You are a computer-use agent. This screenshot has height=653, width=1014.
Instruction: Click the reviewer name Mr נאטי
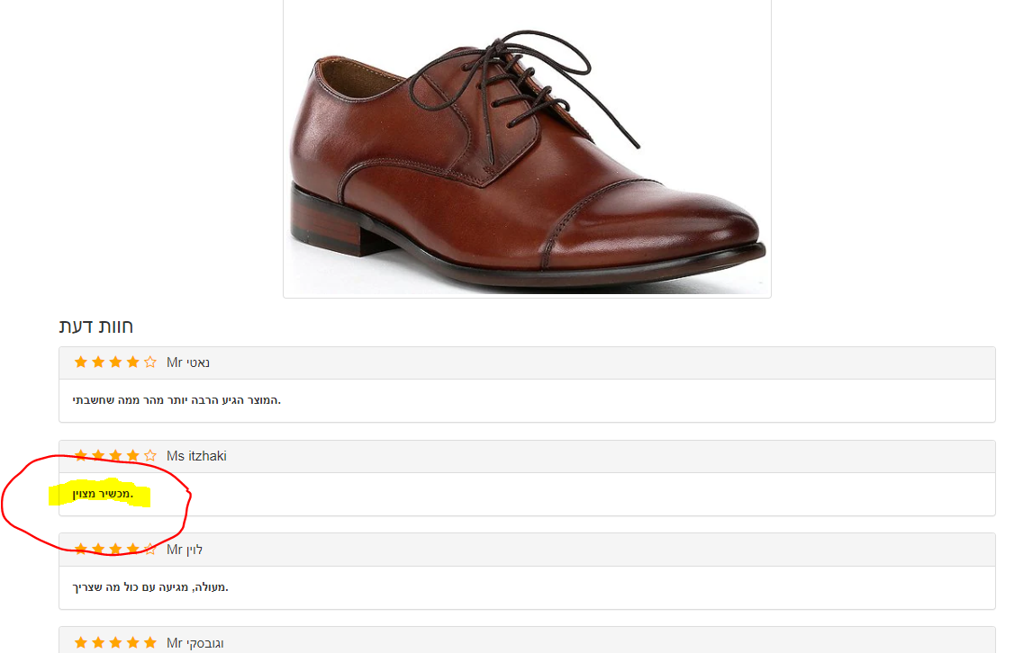click(187, 362)
